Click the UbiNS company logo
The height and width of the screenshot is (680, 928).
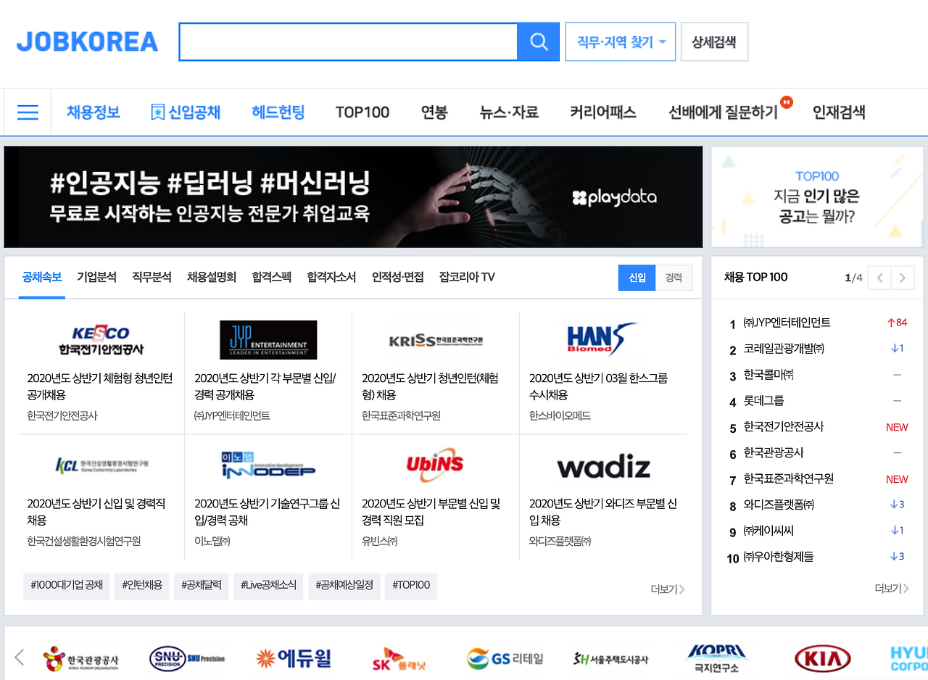coord(435,465)
